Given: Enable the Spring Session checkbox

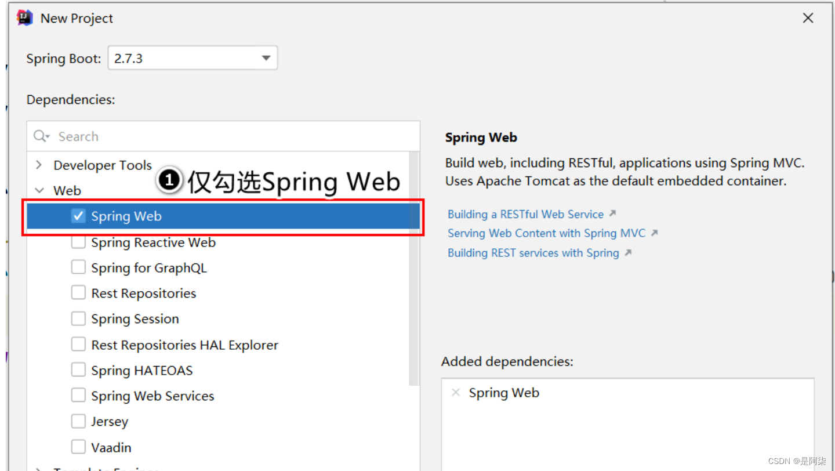Looking at the screenshot, I should click(x=78, y=318).
